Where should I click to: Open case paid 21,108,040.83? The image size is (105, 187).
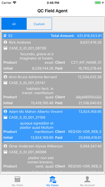pos(90,103)
